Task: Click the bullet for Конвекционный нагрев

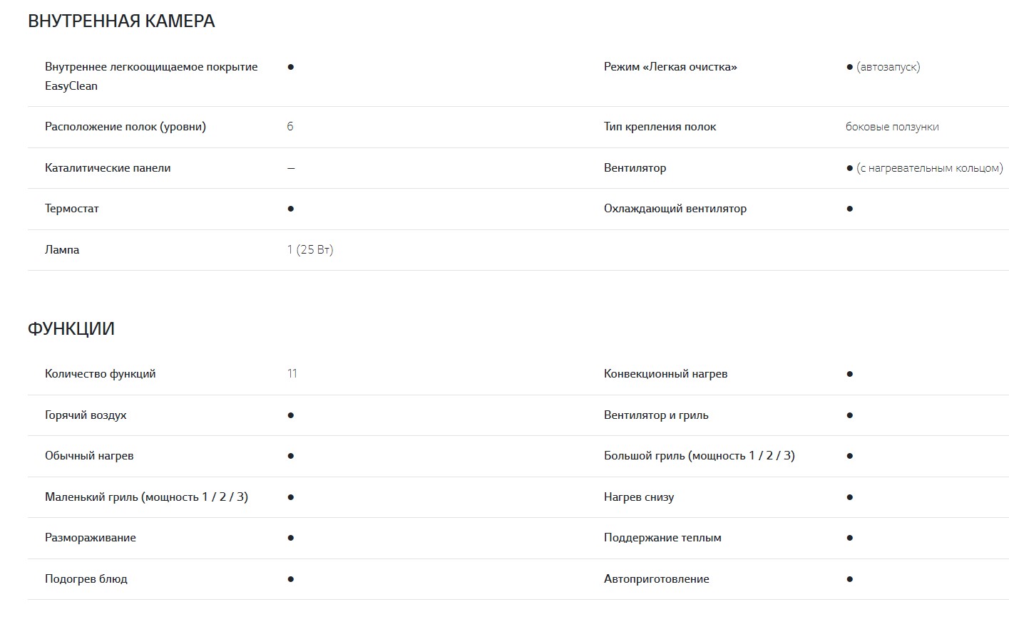Action: pyautogui.click(x=849, y=374)
